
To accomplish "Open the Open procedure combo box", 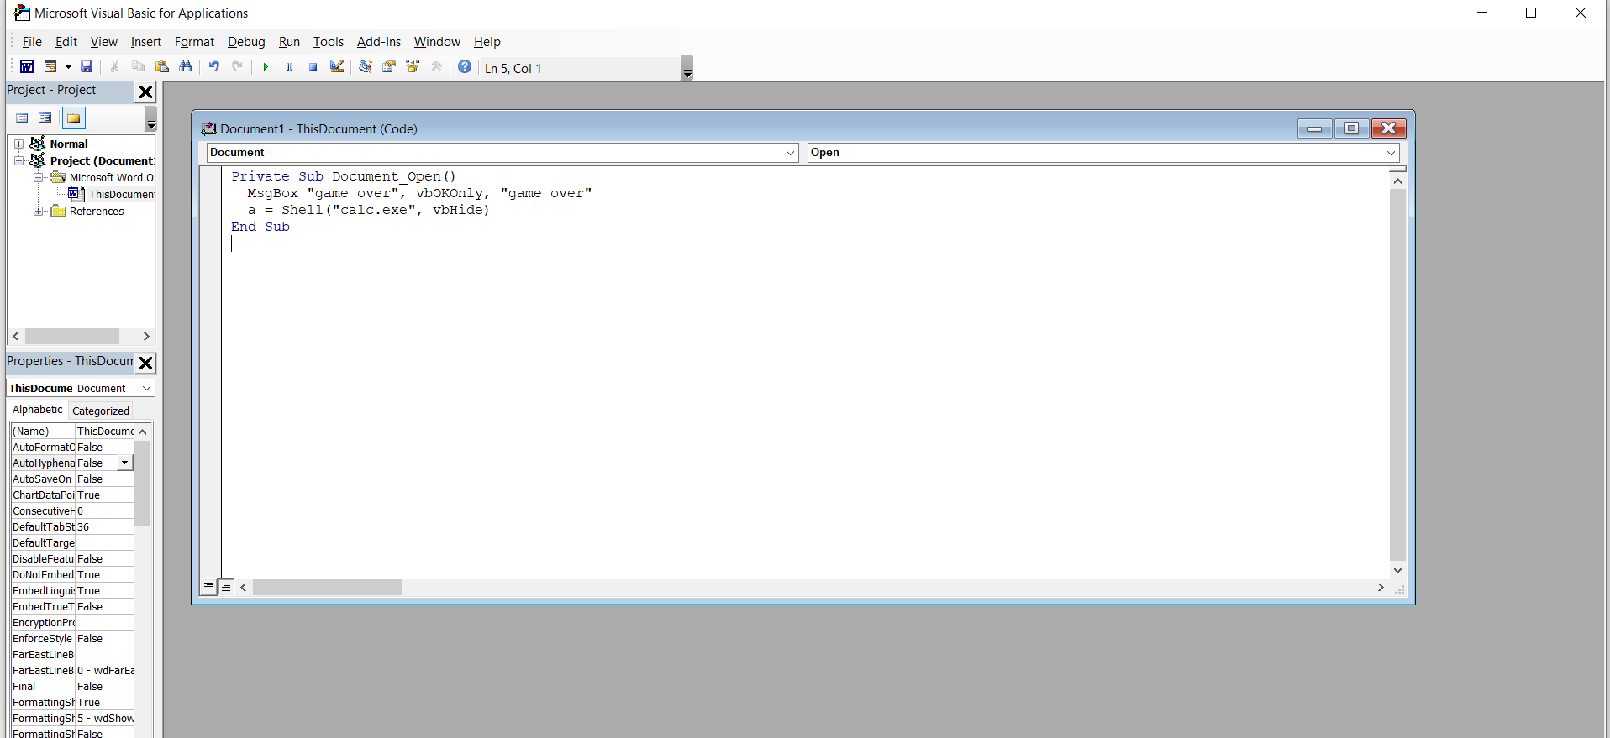I will coord(1103,153).
